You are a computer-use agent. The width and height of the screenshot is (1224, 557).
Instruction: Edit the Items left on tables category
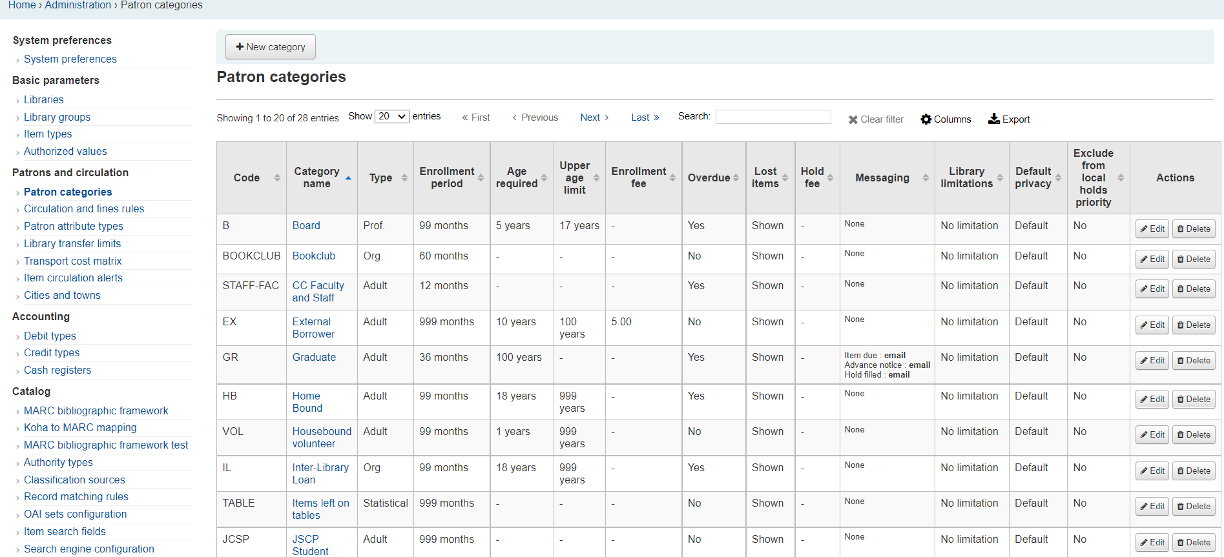click(1152, 507)
